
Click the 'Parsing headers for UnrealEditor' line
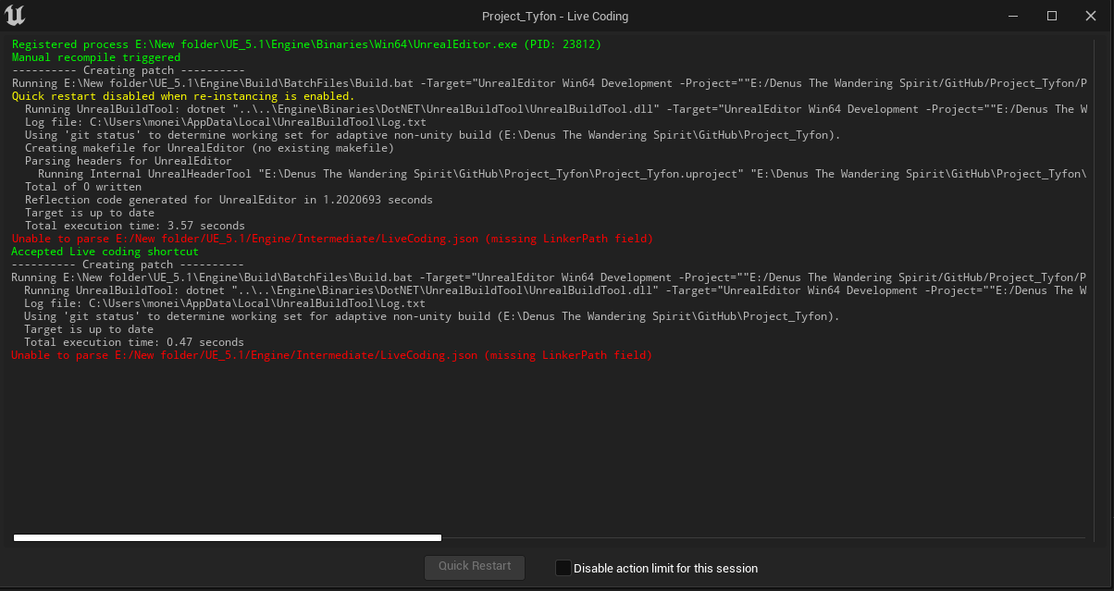(130, 160)
